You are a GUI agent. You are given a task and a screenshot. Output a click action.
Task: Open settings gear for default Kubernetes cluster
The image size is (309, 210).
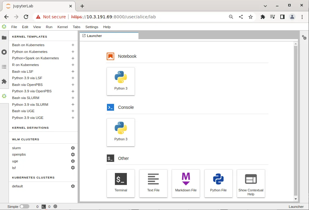click(x=73, y=186)
